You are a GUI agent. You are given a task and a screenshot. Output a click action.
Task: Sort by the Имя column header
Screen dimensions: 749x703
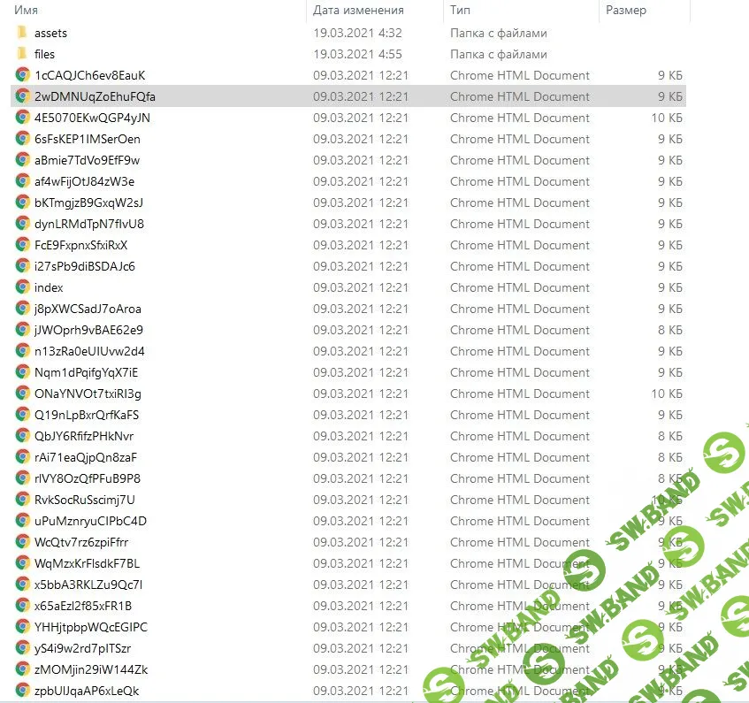click(x=27, y=11)
